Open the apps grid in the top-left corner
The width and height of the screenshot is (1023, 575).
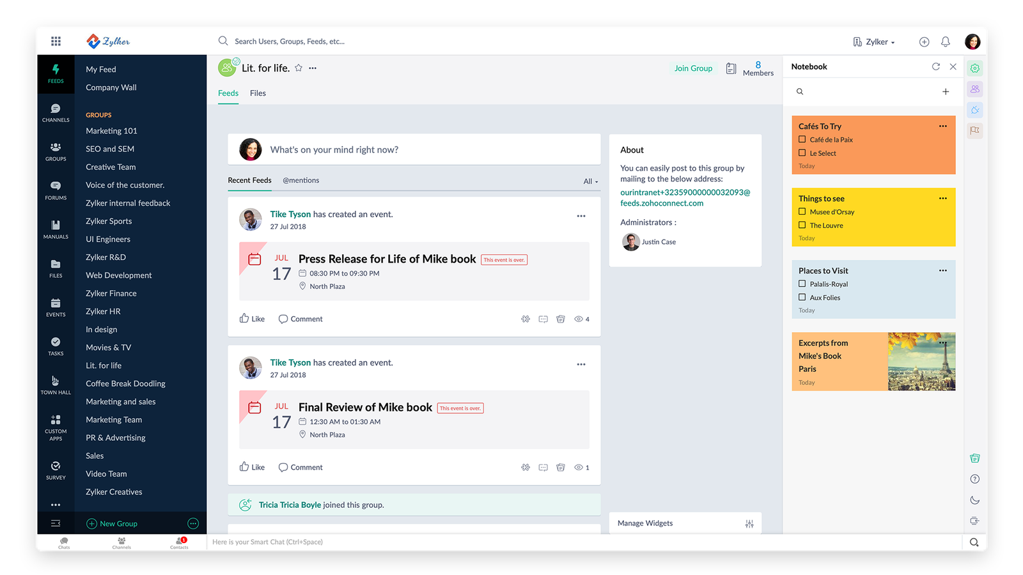tap(56, 41)
